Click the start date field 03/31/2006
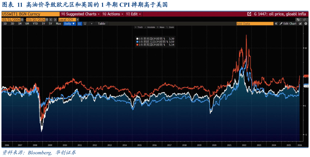The width and height of the screenshot is (310, 157). (11, 20)
